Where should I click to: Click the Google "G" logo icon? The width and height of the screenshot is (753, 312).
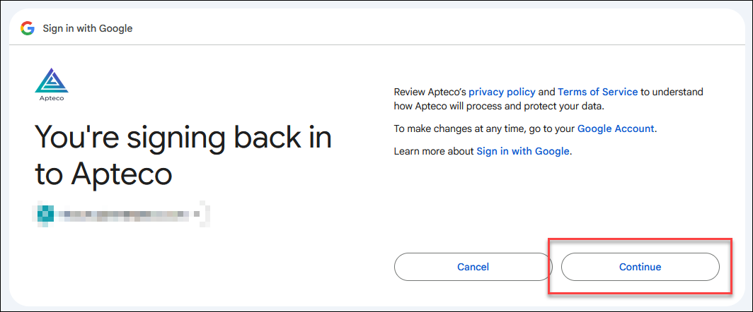click(x=28, y=28)
